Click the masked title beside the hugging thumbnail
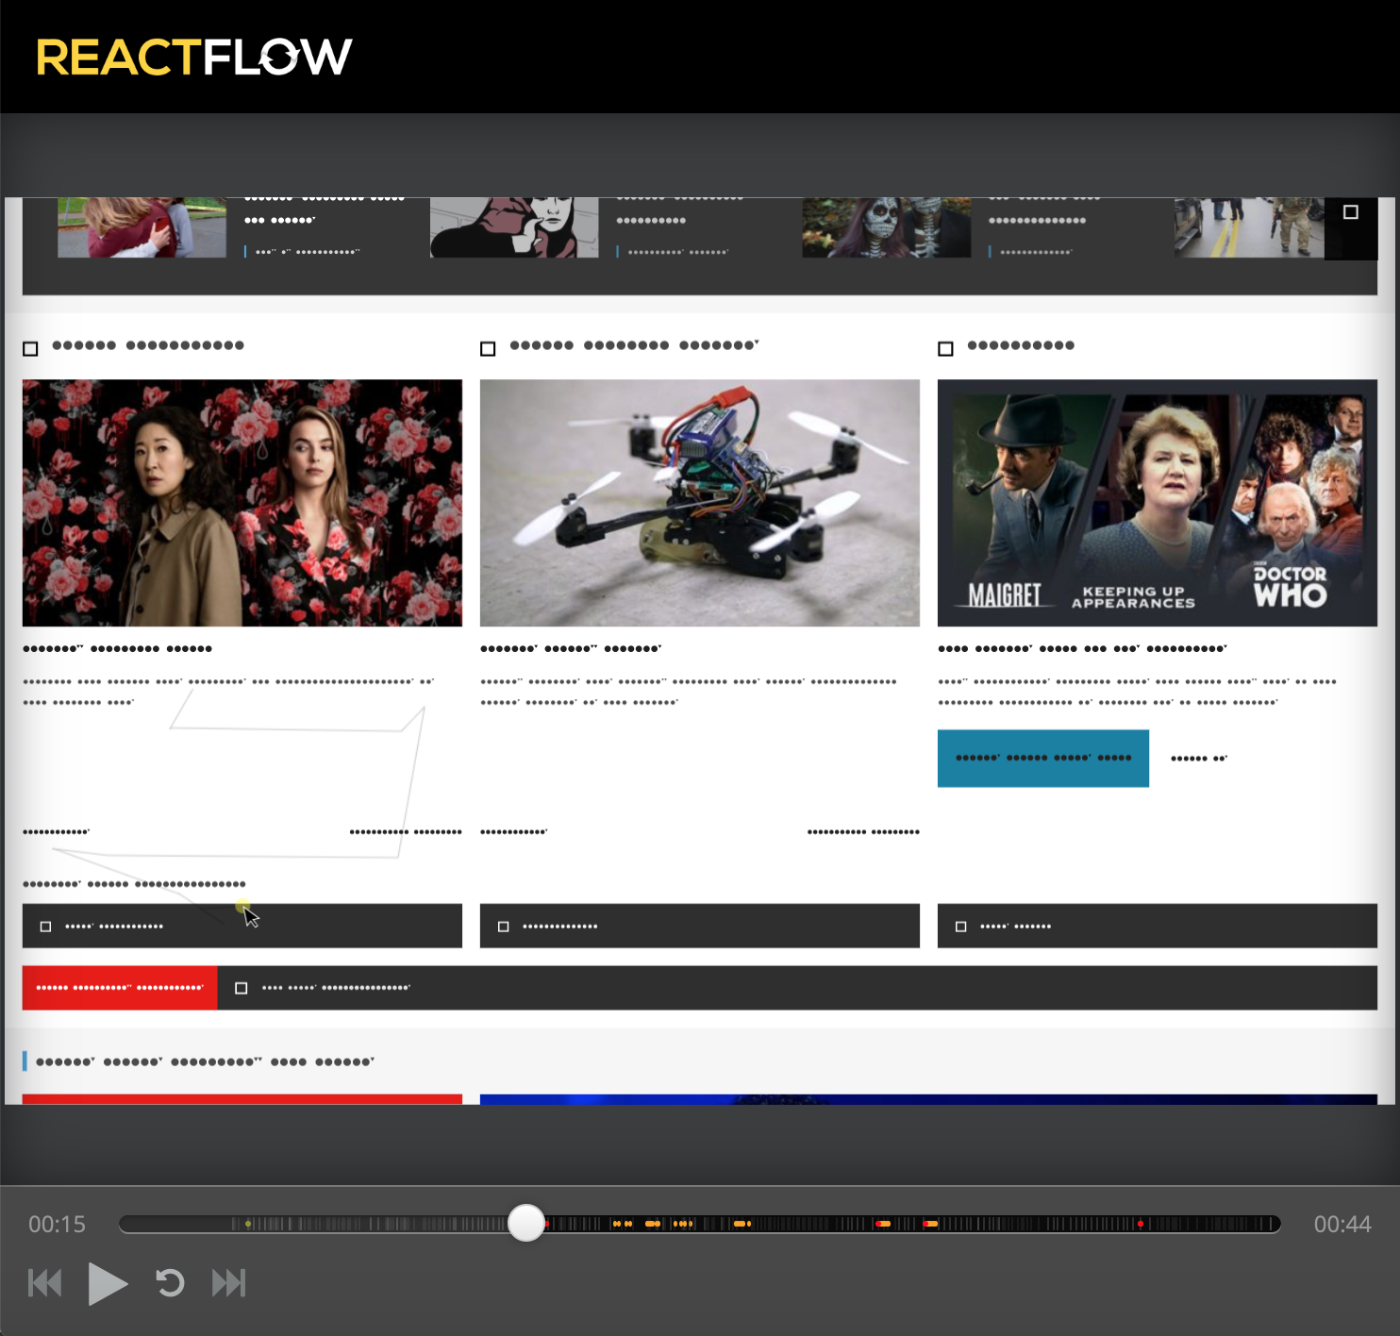Viewport: 1400px width, 1336px height. coord(325,209)
